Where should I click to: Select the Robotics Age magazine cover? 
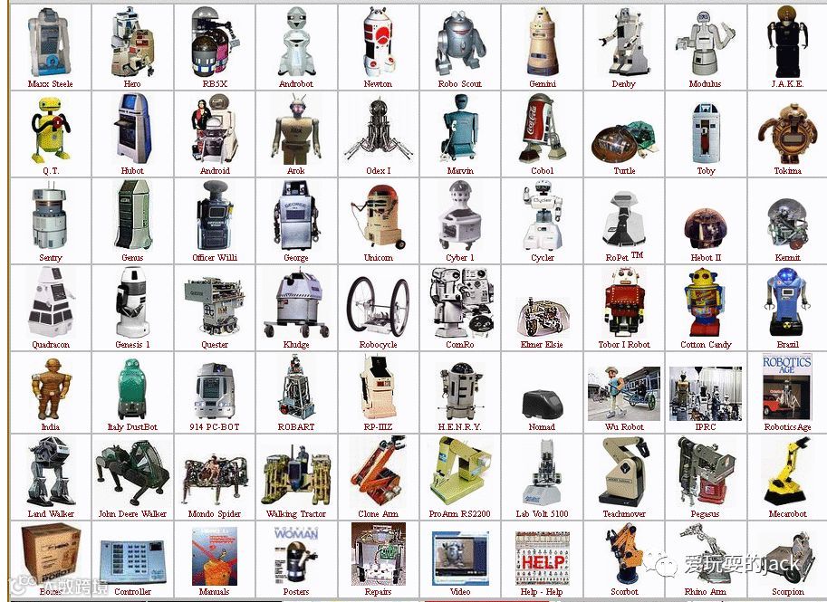pos(787,387)
